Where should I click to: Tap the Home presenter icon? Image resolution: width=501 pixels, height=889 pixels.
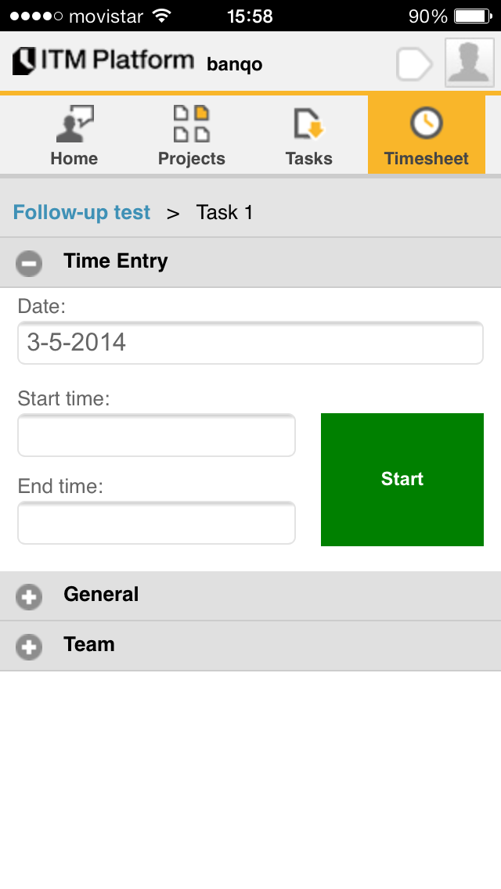[74, 124]
